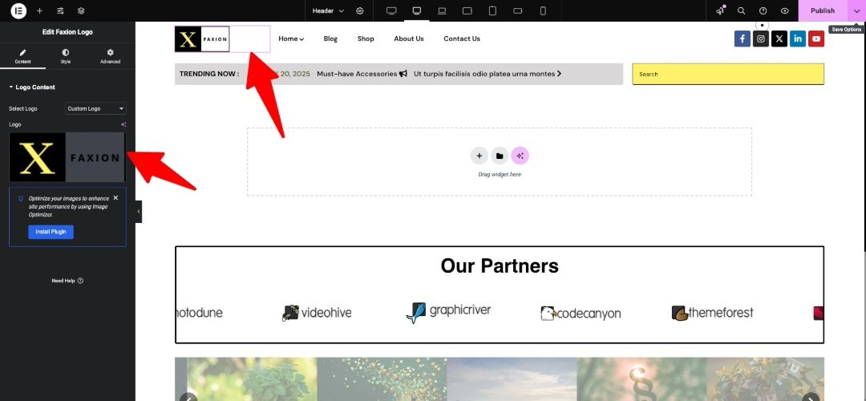This screenshot has width=866, height=401.
Task: Open Site Settings sliders icon
Action: tap(60, 10)
